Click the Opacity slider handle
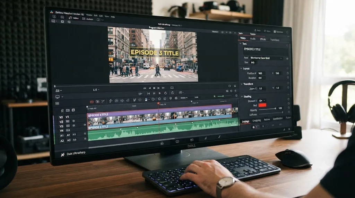355x198 pixels. 275,108
